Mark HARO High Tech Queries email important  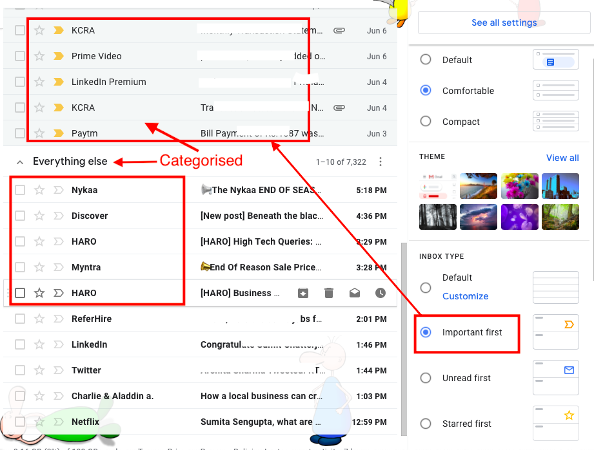coord(58,241)
